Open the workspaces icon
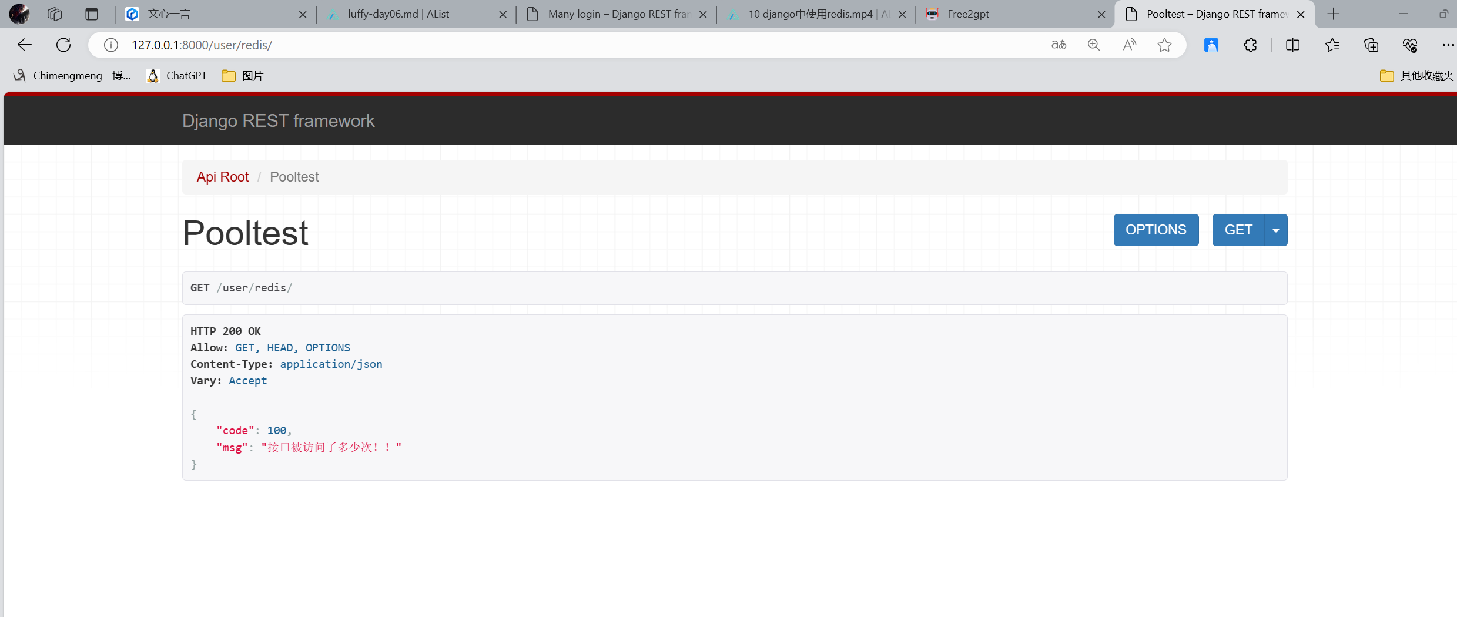 55,14
